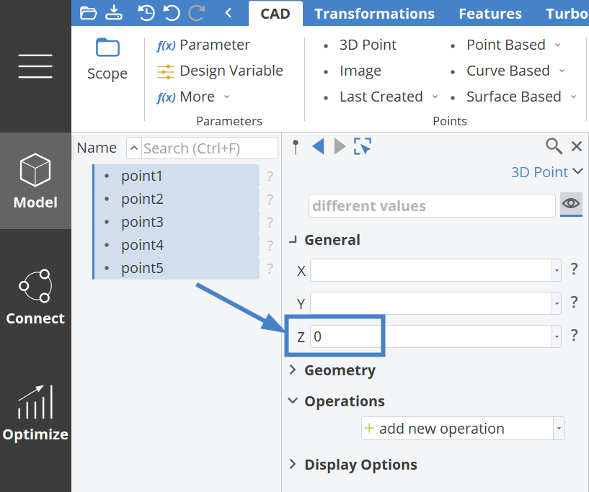
Task: Switch to the Connect workspace
Action: pyautogui.click(x=35, y=297)
